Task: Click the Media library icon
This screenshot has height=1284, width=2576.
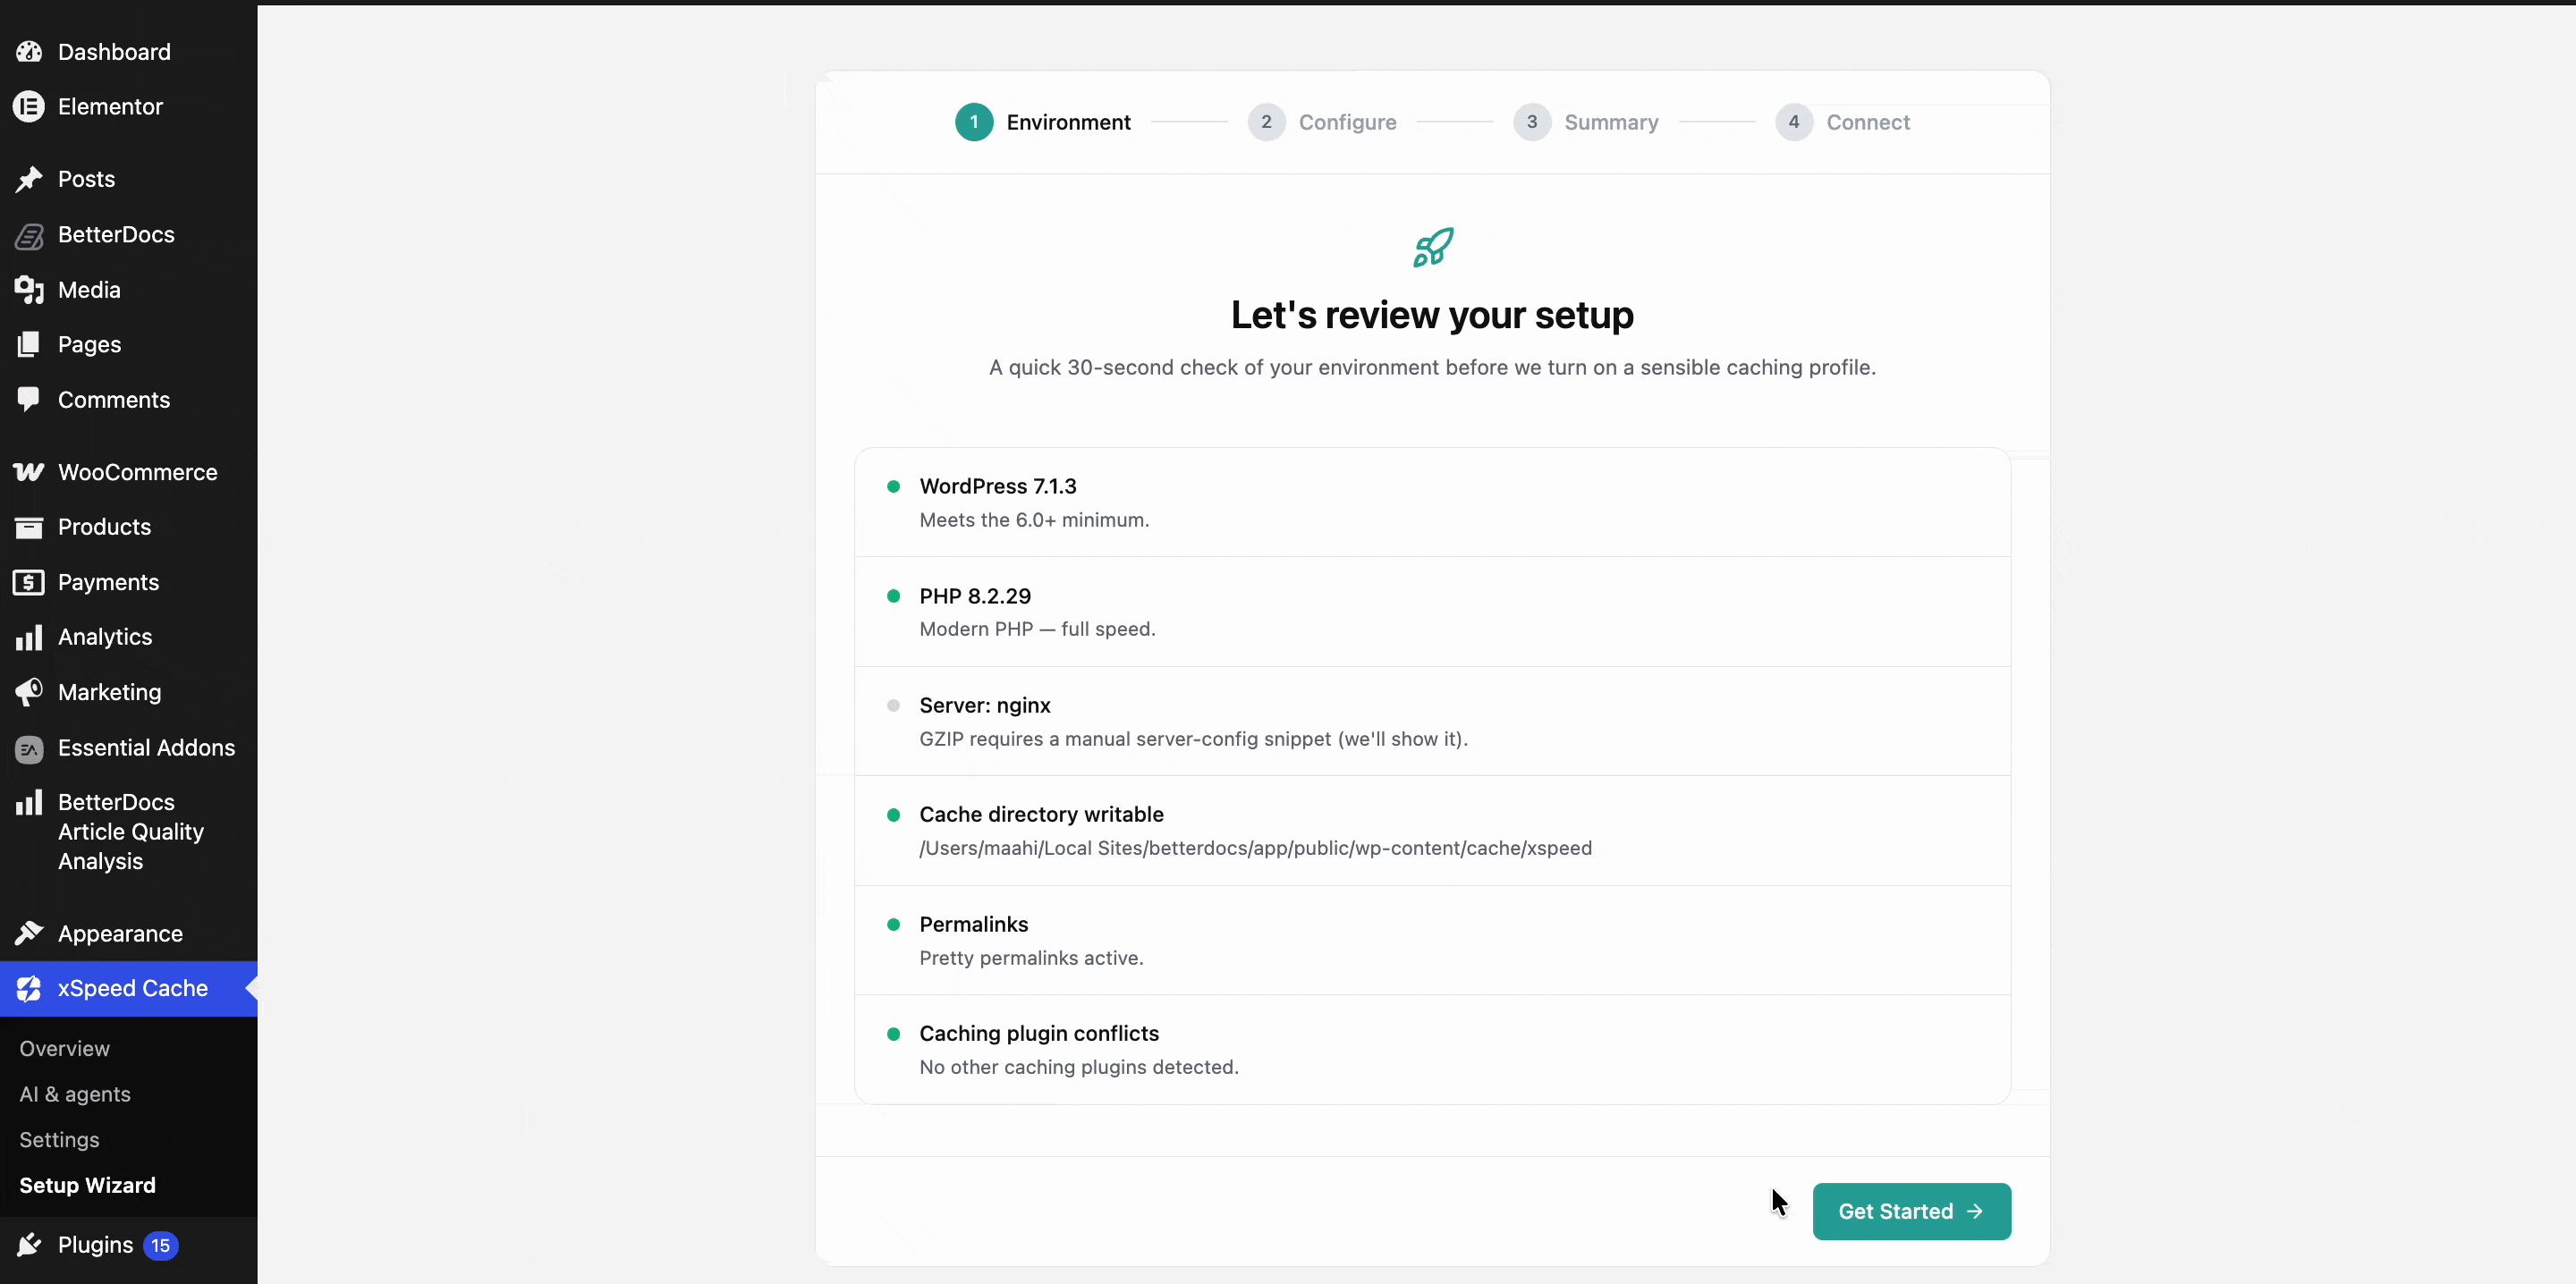Action: (29, 290)
